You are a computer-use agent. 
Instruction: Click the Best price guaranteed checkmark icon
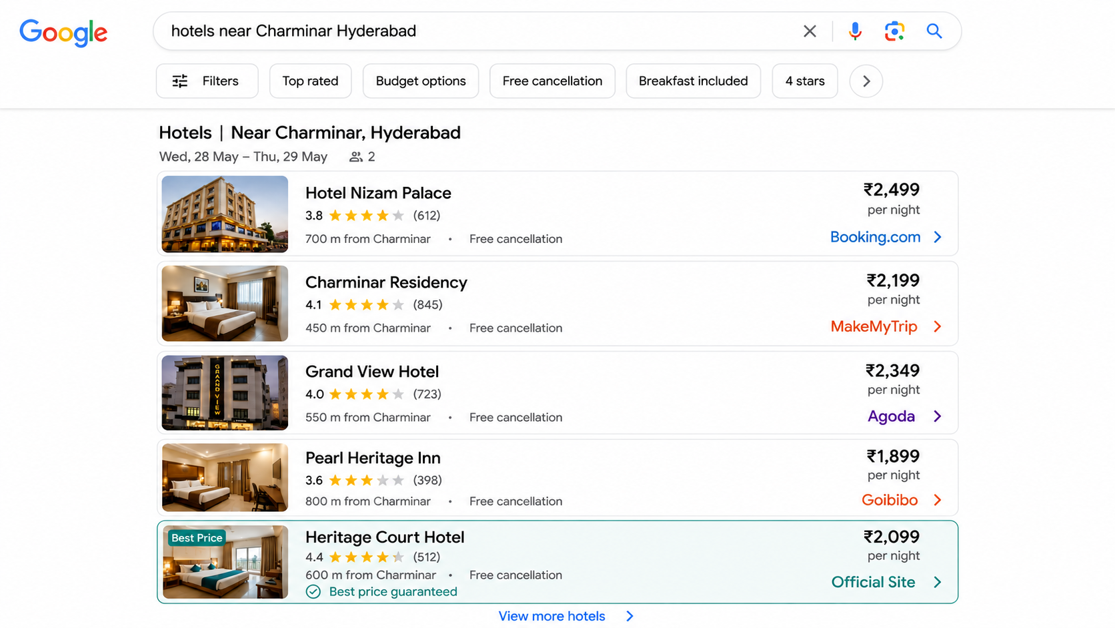313,592
